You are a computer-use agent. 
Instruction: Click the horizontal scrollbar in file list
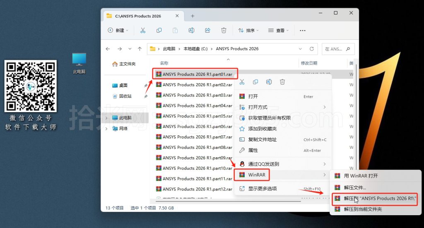[x=228, y=201]
